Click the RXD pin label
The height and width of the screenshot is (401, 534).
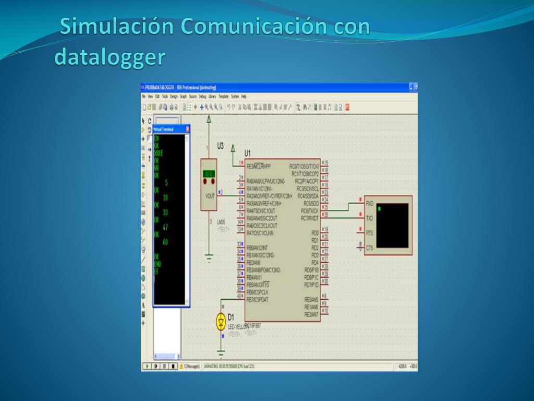370,204
